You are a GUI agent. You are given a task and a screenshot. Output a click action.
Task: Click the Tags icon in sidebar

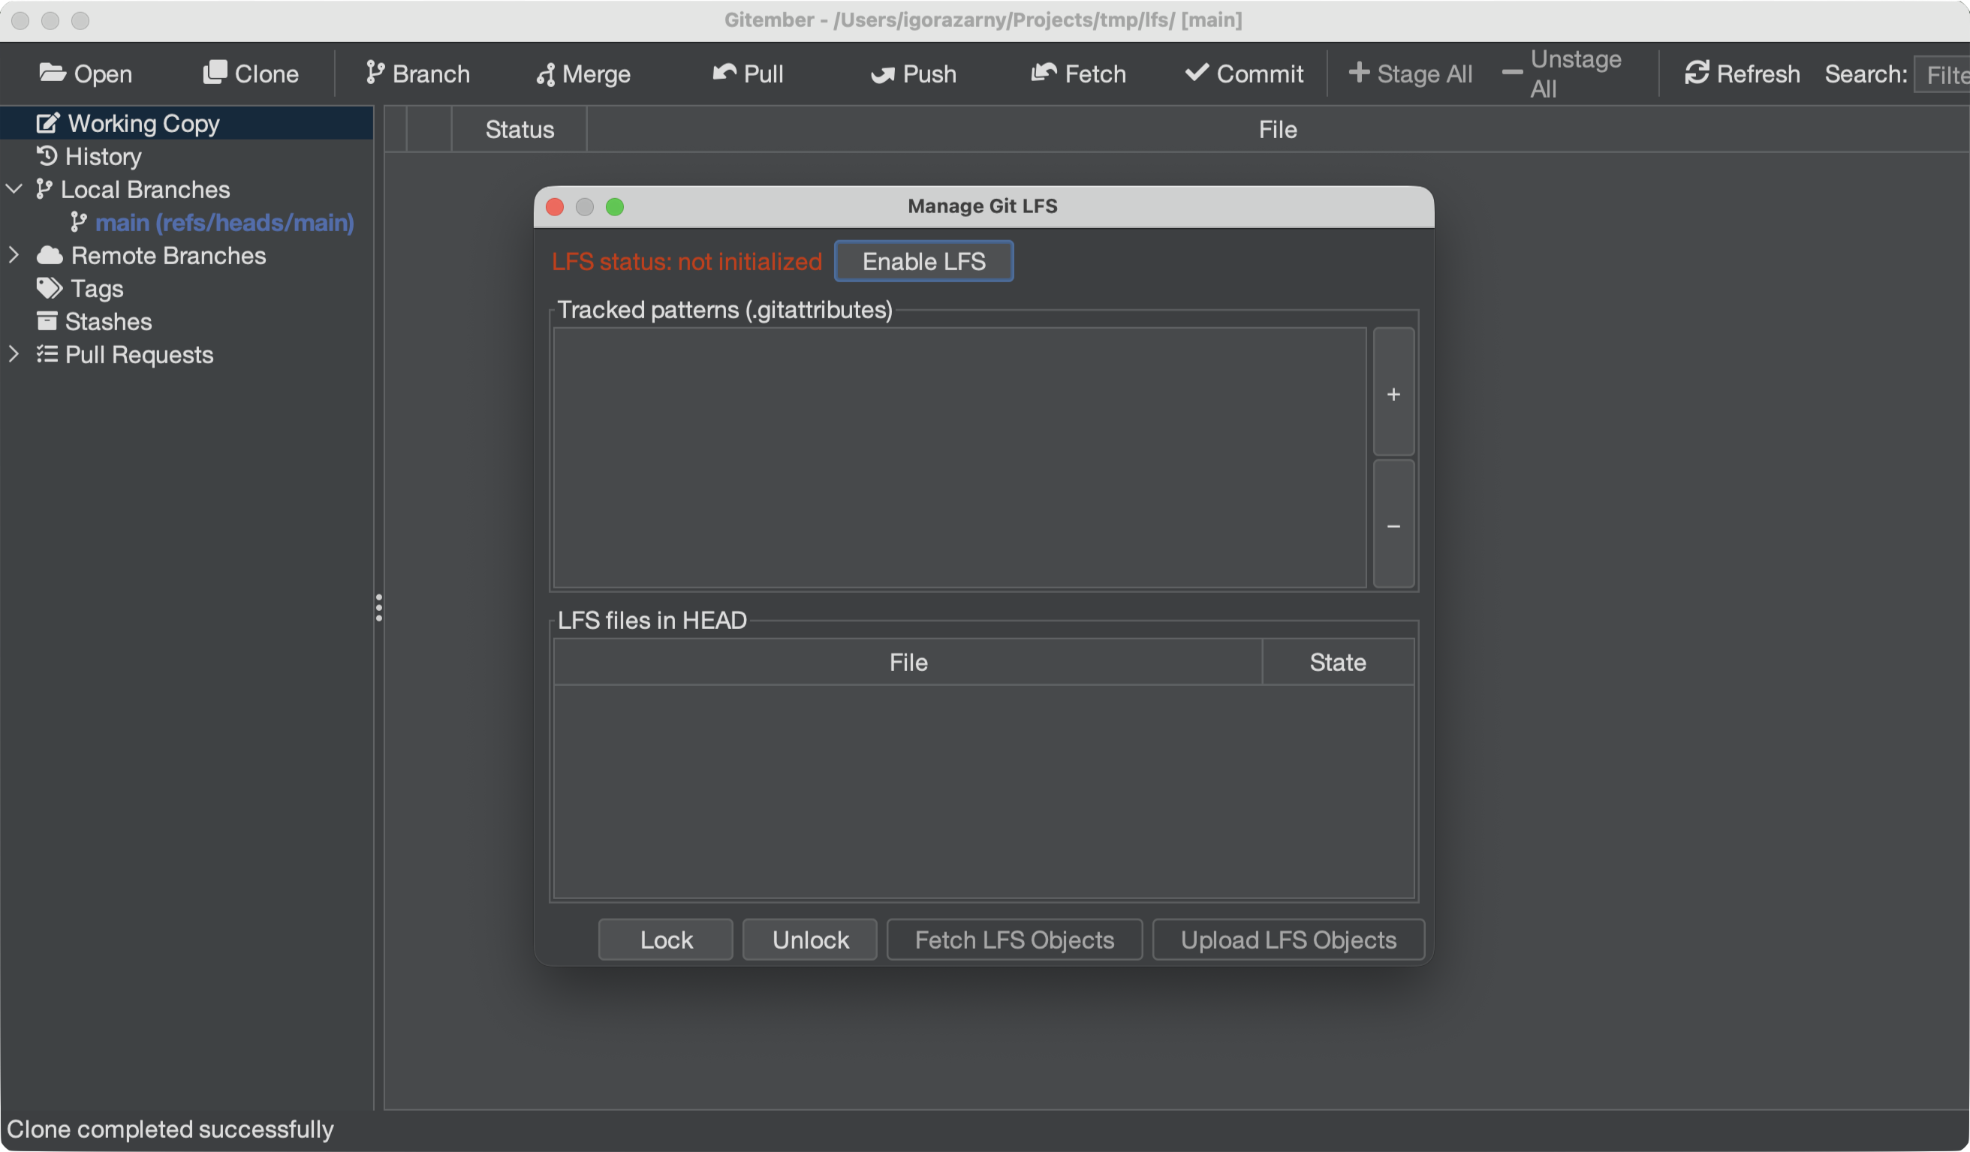click(50, 287)
